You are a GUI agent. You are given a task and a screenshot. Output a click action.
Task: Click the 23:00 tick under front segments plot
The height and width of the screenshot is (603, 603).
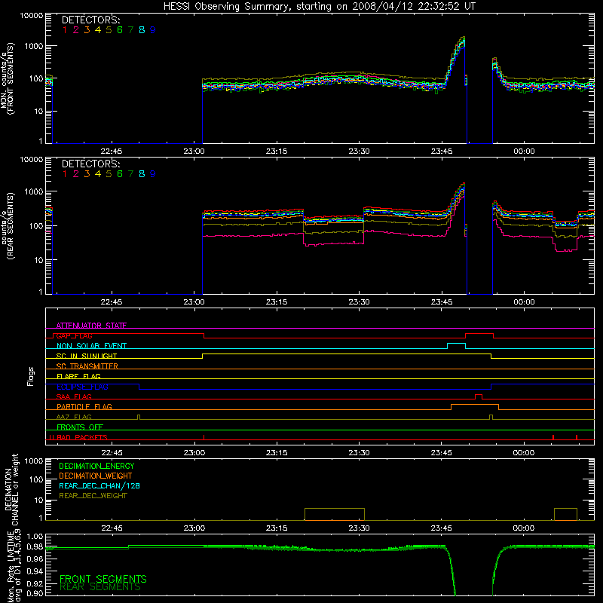[x=194, y=152]
